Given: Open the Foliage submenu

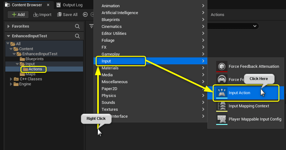Looking at the screenshot, I should coord(150,40).
